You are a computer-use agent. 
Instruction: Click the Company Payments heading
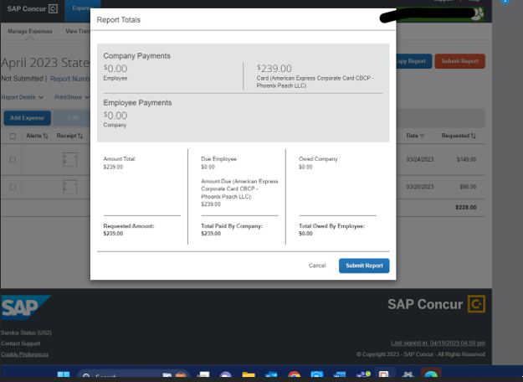(136, 56)
